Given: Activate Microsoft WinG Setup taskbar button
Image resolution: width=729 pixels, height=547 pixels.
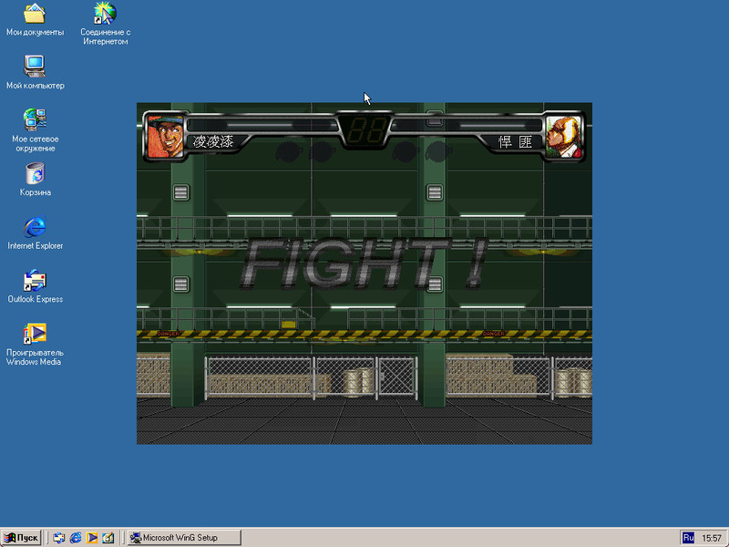Looking at the screenshot, I should pyautogui.click(x=185, y=538).
